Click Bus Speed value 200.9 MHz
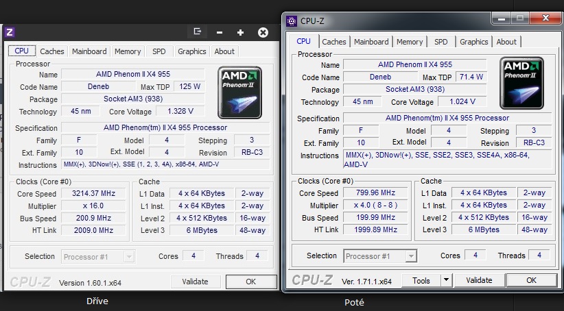The height and width of the screenshot is (311, 564). click(x=93, y=218)
